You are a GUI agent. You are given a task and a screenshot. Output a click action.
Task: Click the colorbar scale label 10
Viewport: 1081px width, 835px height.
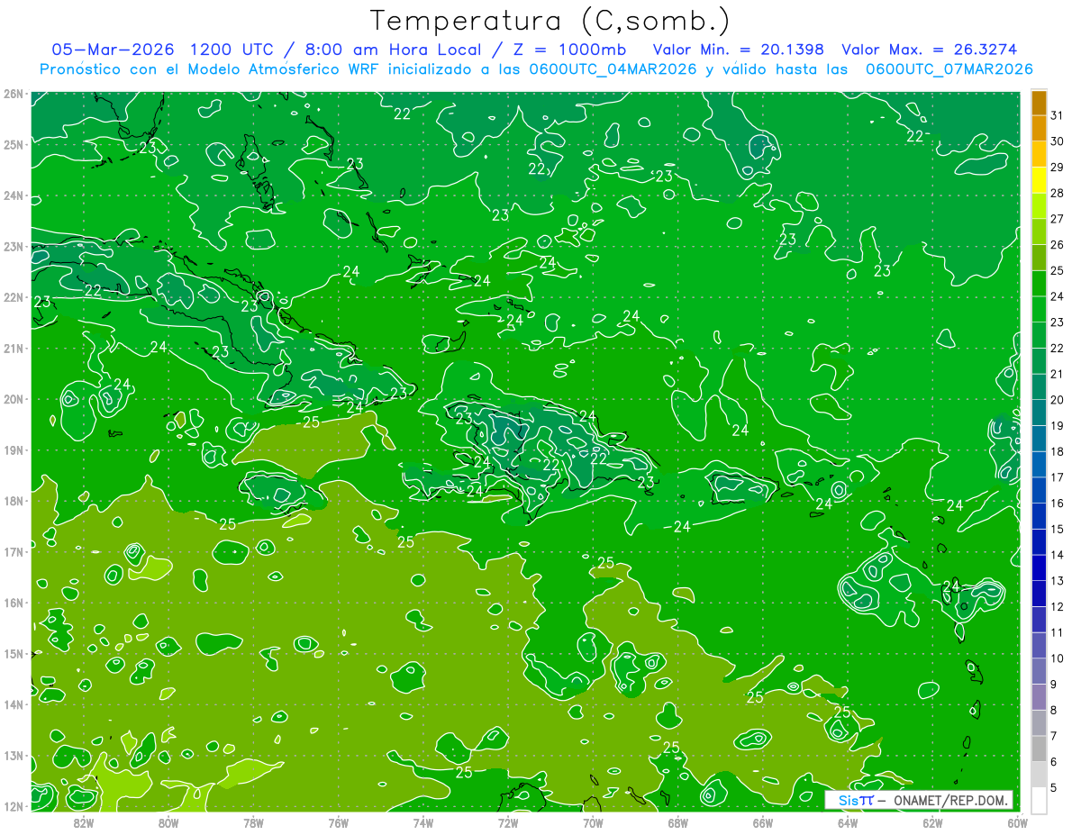(x=1057, y=658)
